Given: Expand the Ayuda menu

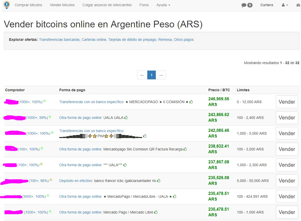Looking at the screenshot, I should (x=163, y=5).
